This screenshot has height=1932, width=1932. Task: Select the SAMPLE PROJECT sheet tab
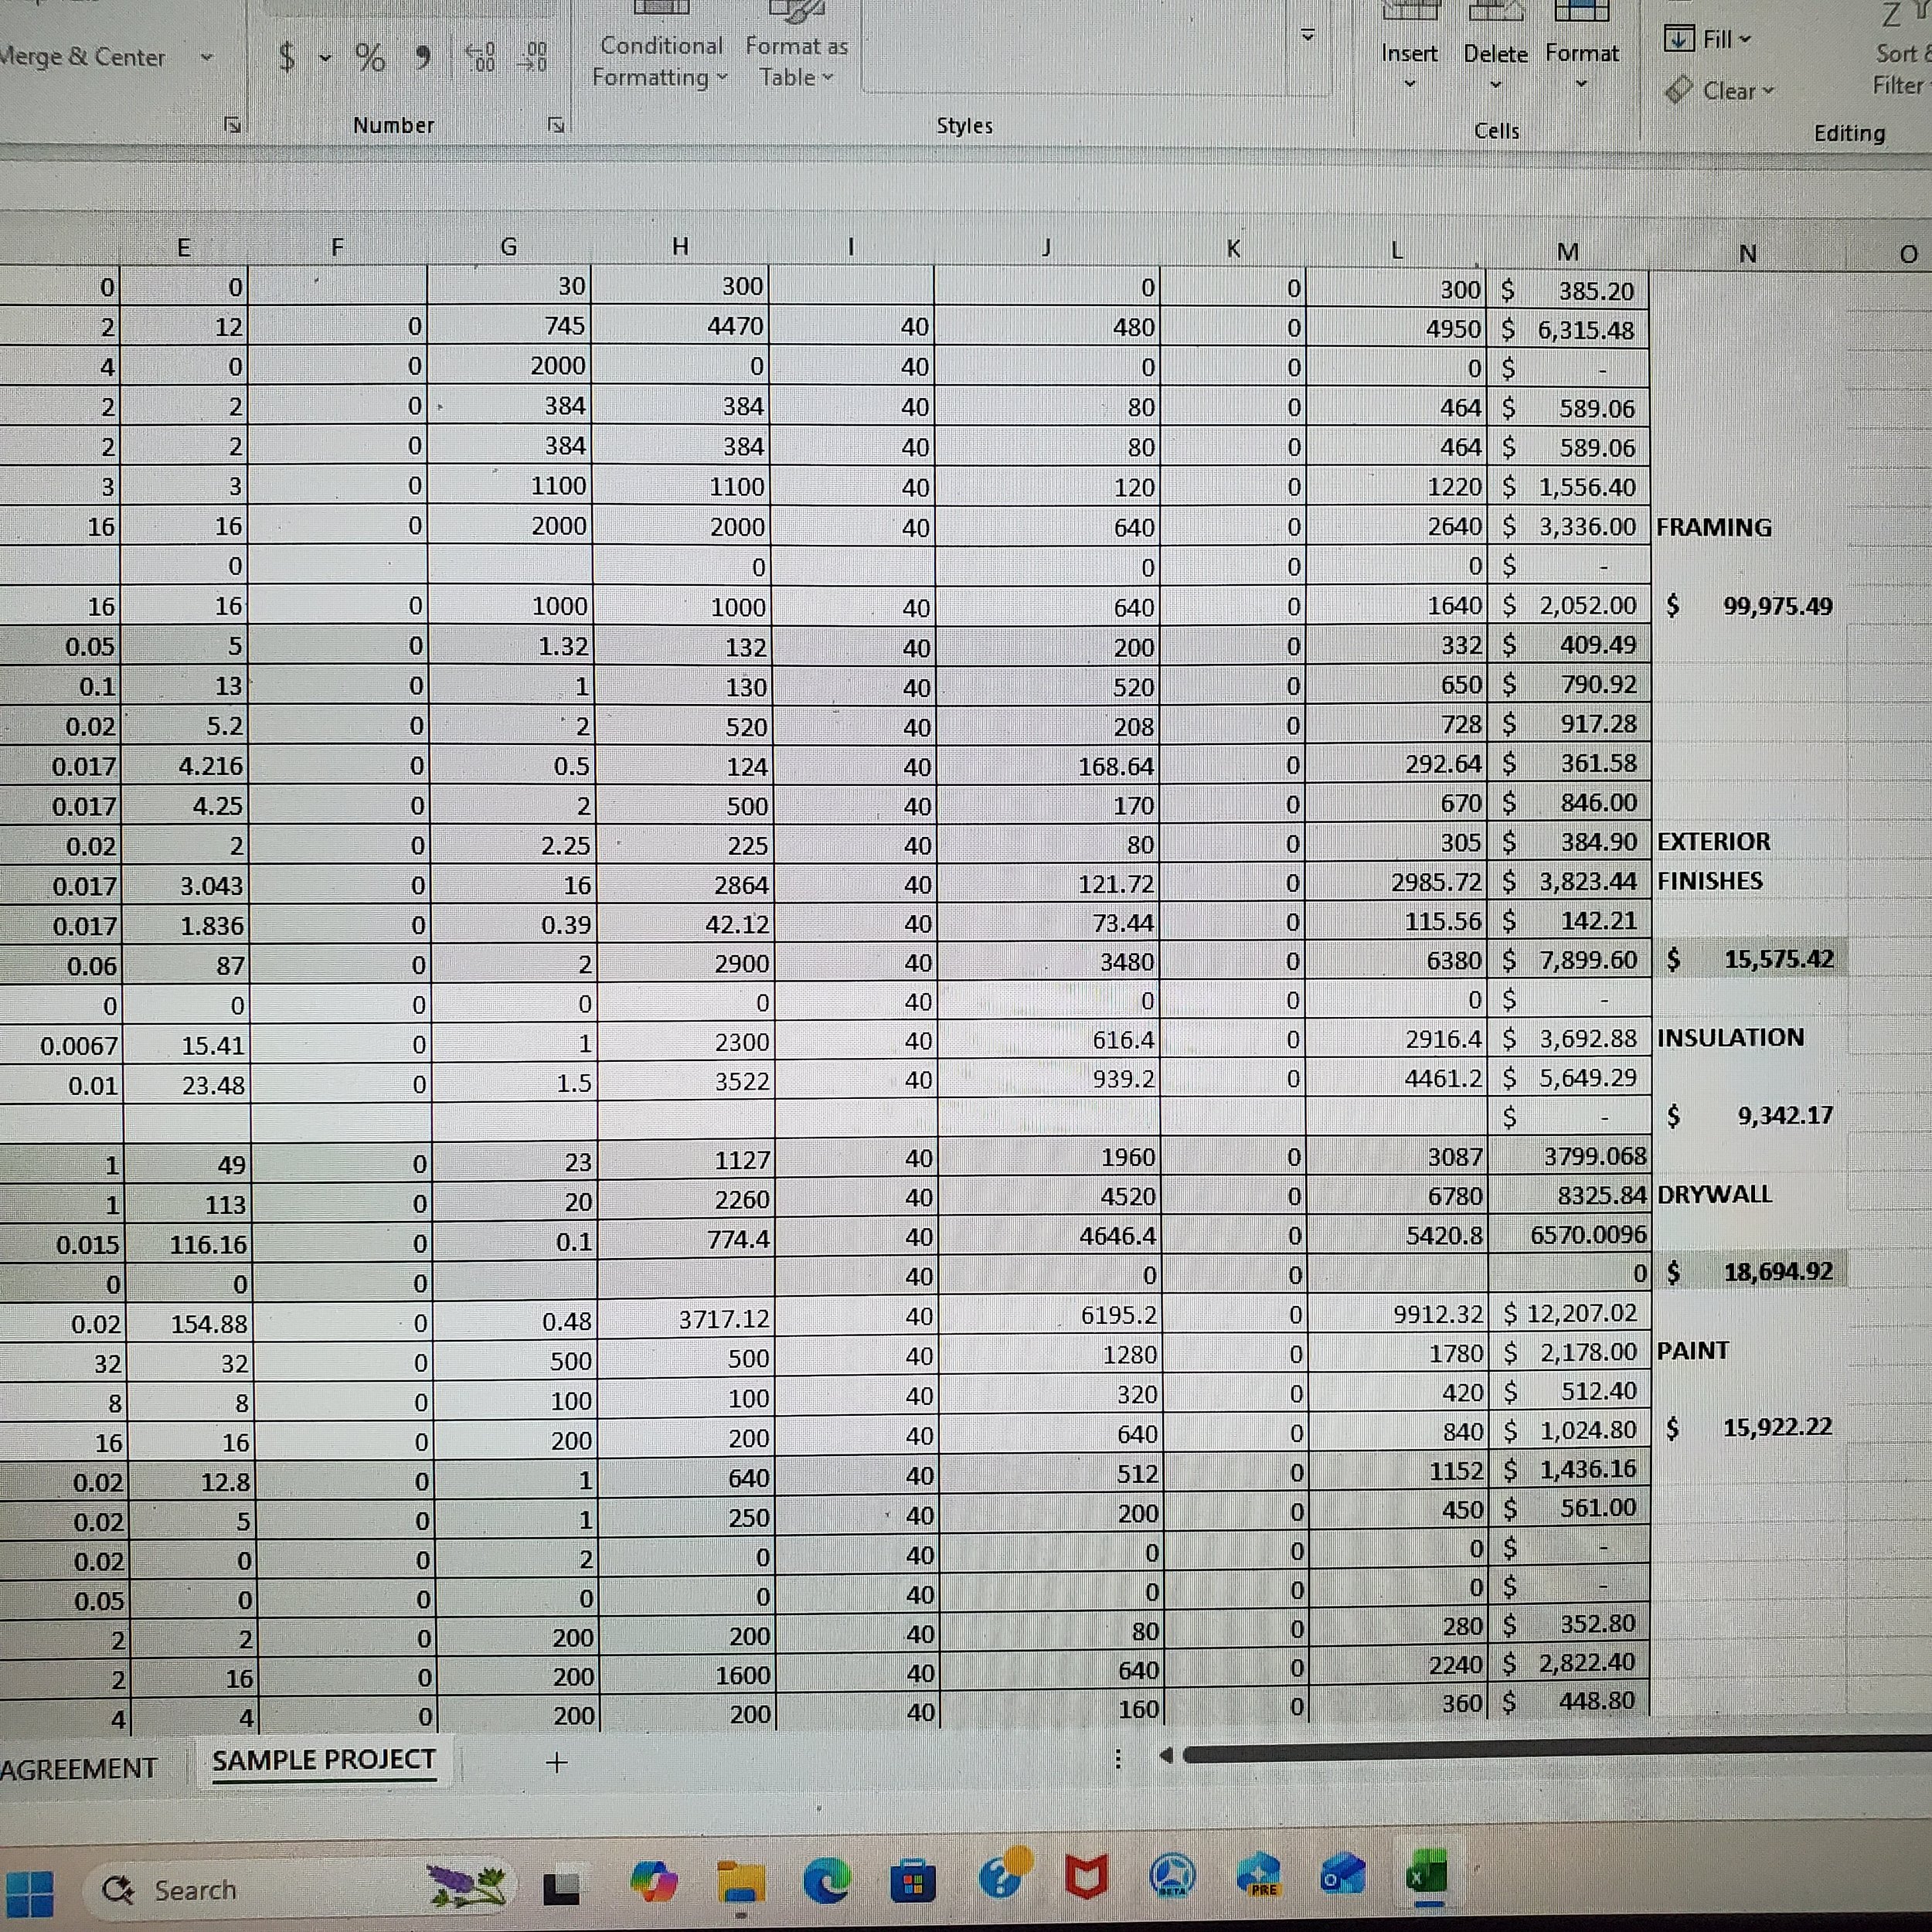click(324, 1760)
